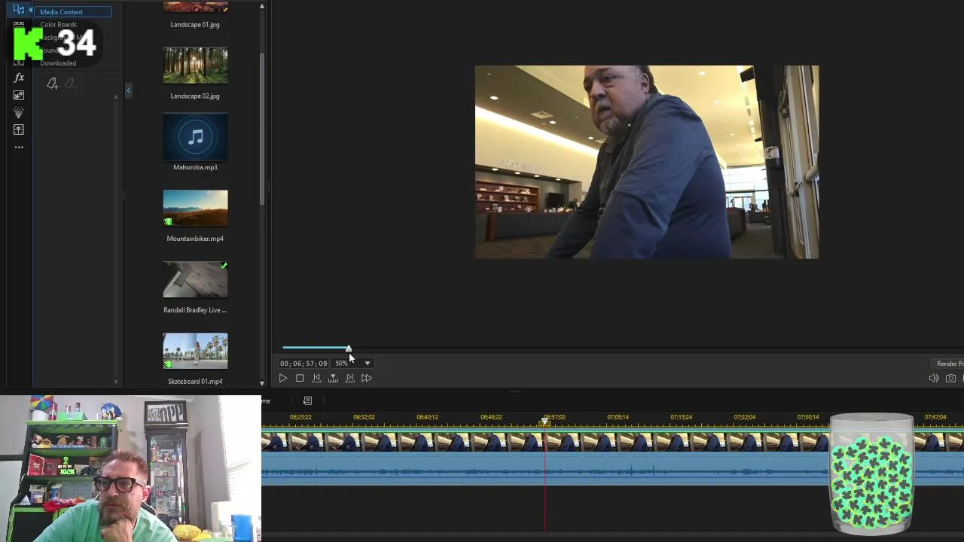Take a snapshot with camera icon

(x=950, y=379)
